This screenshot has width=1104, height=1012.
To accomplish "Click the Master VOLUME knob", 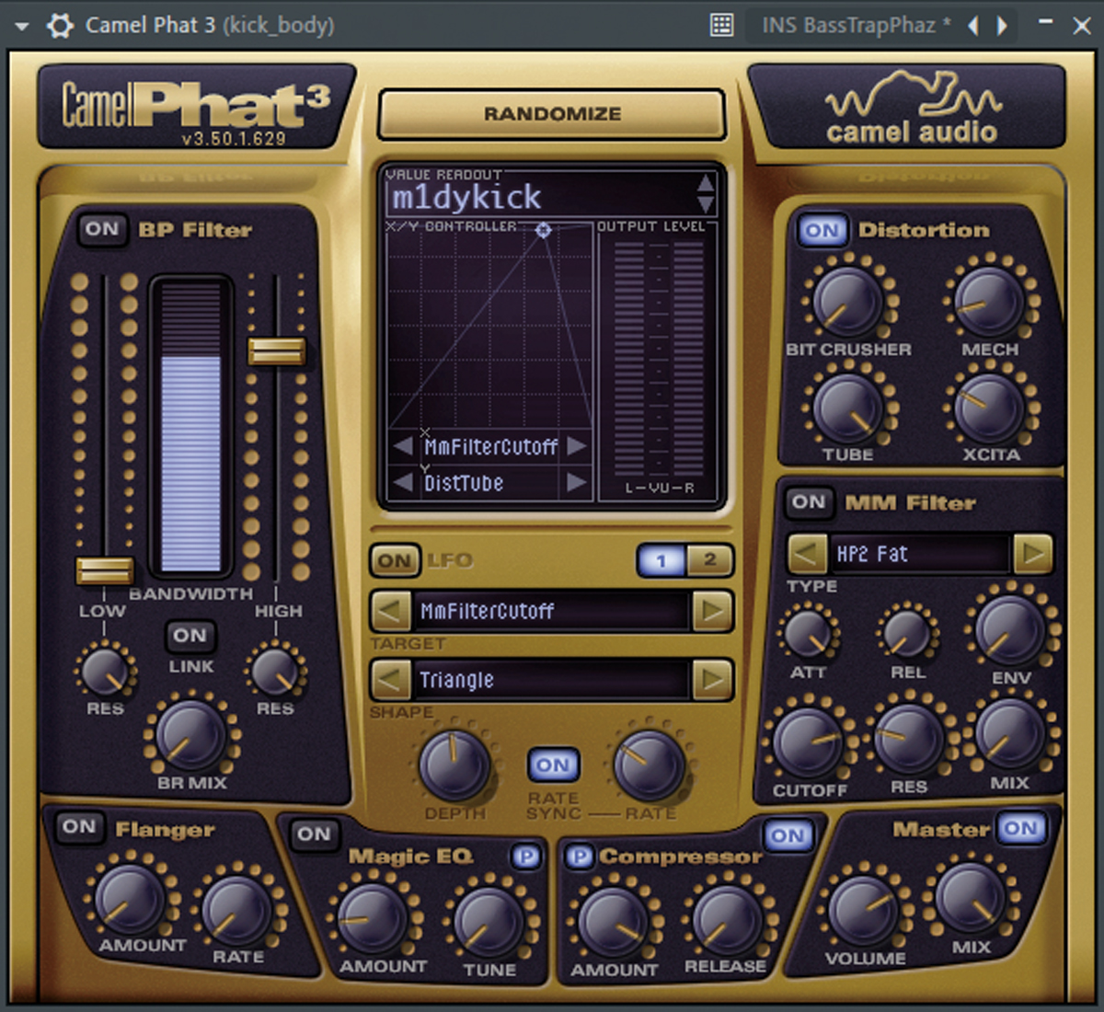I will coord(862,910).
